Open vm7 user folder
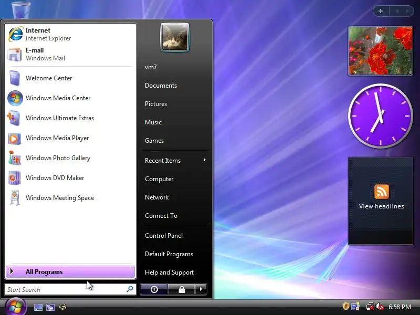Image resolution: width=420 pixels, height=315 pixels. click(x=151, y=67)
